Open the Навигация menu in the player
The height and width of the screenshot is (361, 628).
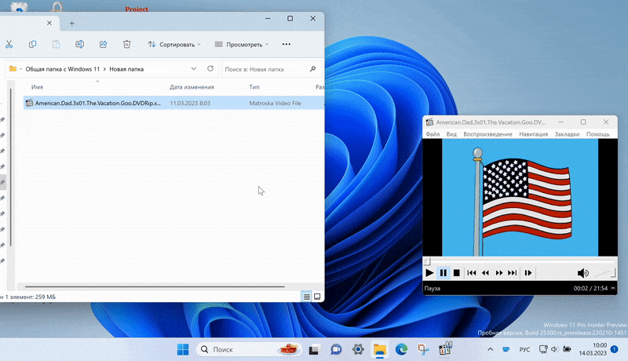533,134
